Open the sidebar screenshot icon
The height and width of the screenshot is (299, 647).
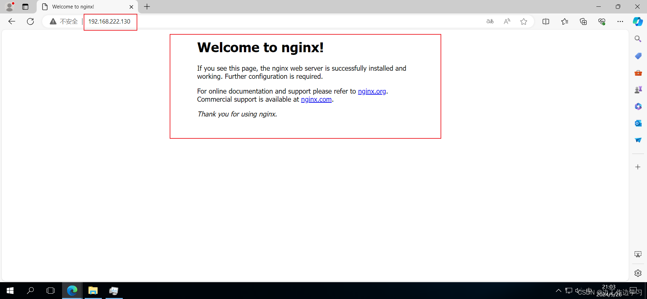(638, 254)
